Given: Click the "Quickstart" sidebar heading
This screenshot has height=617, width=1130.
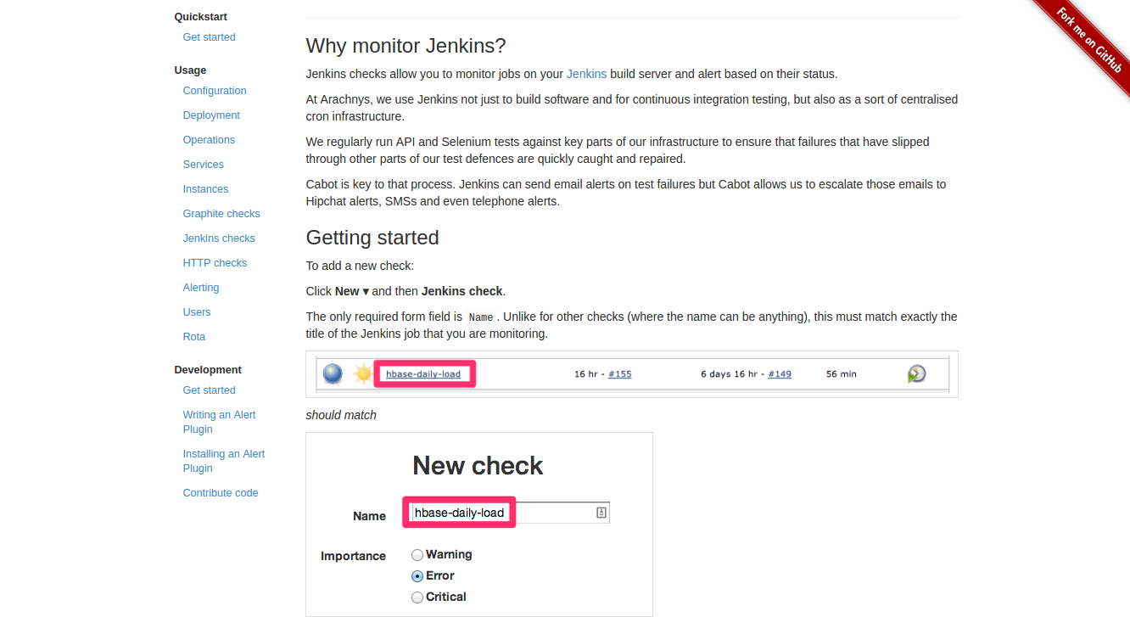Looking at the screenshot, I should click(201, 17).
